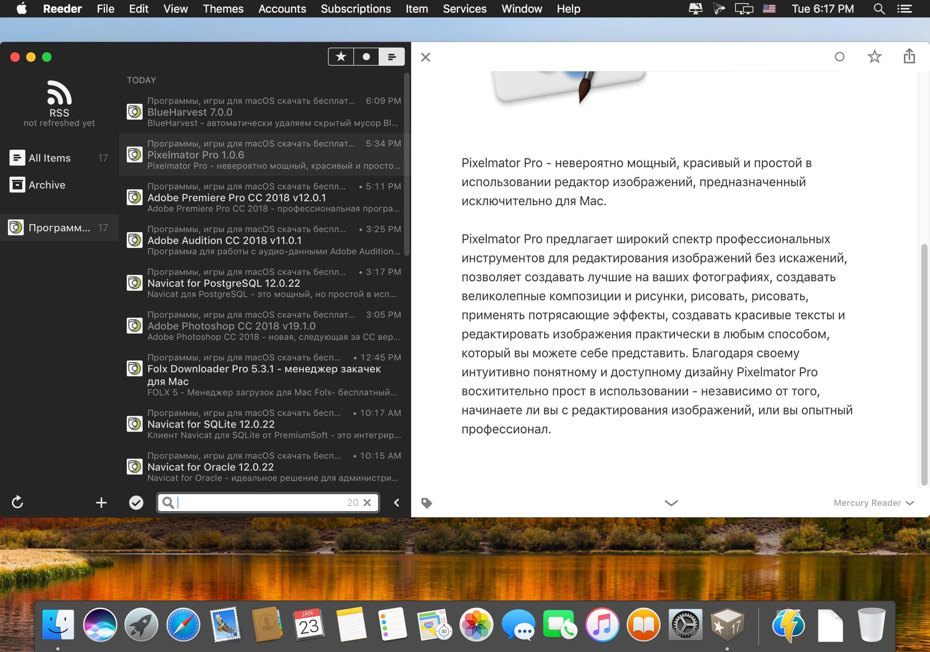Toggle article read/unread circle

(x=840, y=57)
